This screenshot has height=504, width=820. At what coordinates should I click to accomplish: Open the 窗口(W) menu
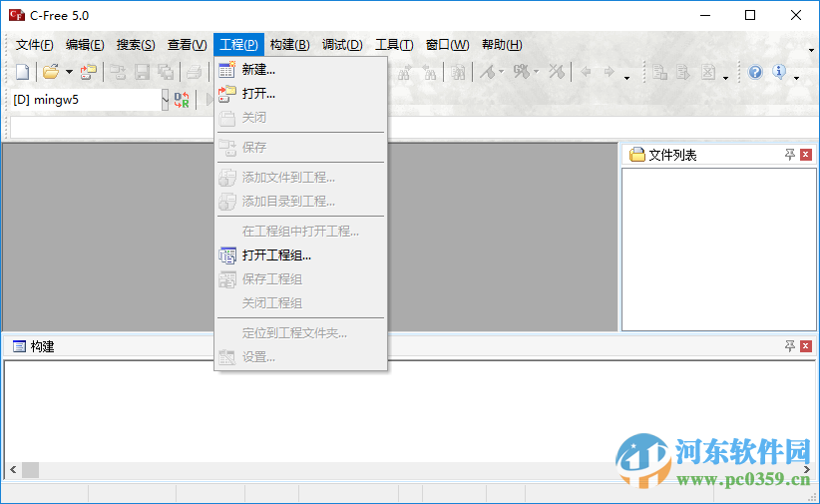447,45
